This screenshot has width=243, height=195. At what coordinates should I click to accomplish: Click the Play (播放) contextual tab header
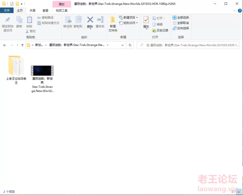coord(62,4)
